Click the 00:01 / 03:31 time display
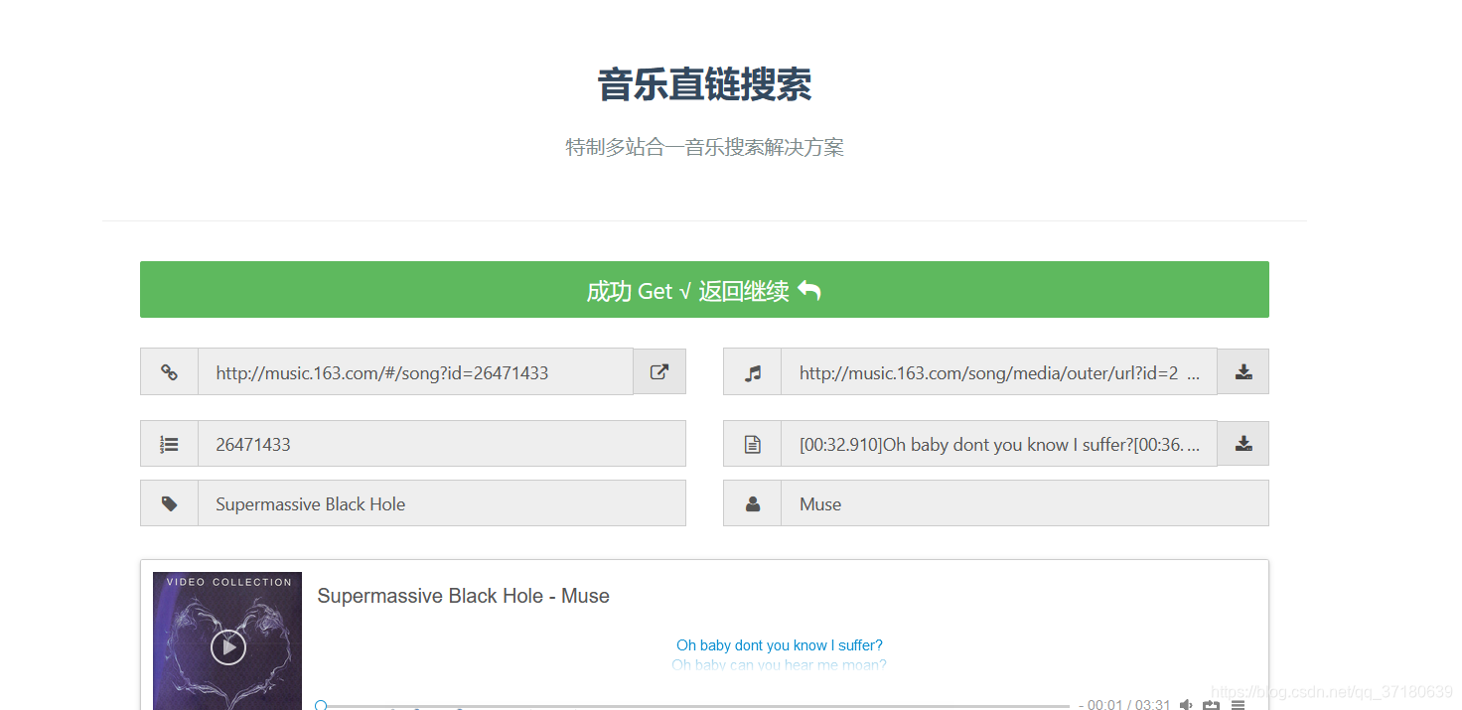Viewport: 1462px width, 710px height. (x=1129, y=705)
